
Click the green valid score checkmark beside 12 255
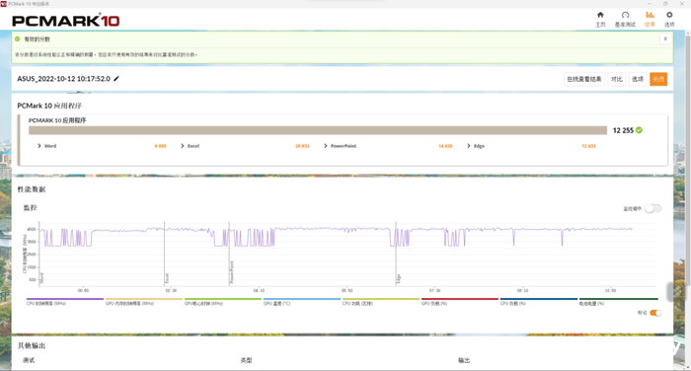(639, 130)
